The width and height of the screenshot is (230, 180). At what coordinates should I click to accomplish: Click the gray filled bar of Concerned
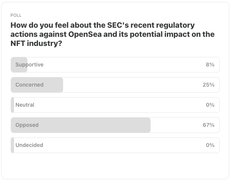(37, 85)
